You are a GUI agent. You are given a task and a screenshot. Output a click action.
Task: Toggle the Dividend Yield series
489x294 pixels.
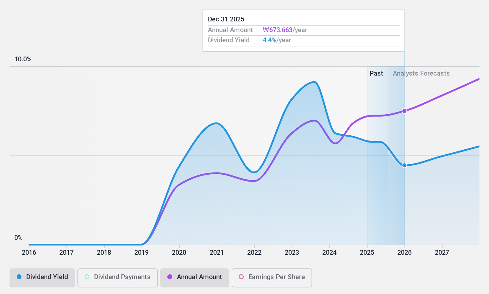coord(42,278)
